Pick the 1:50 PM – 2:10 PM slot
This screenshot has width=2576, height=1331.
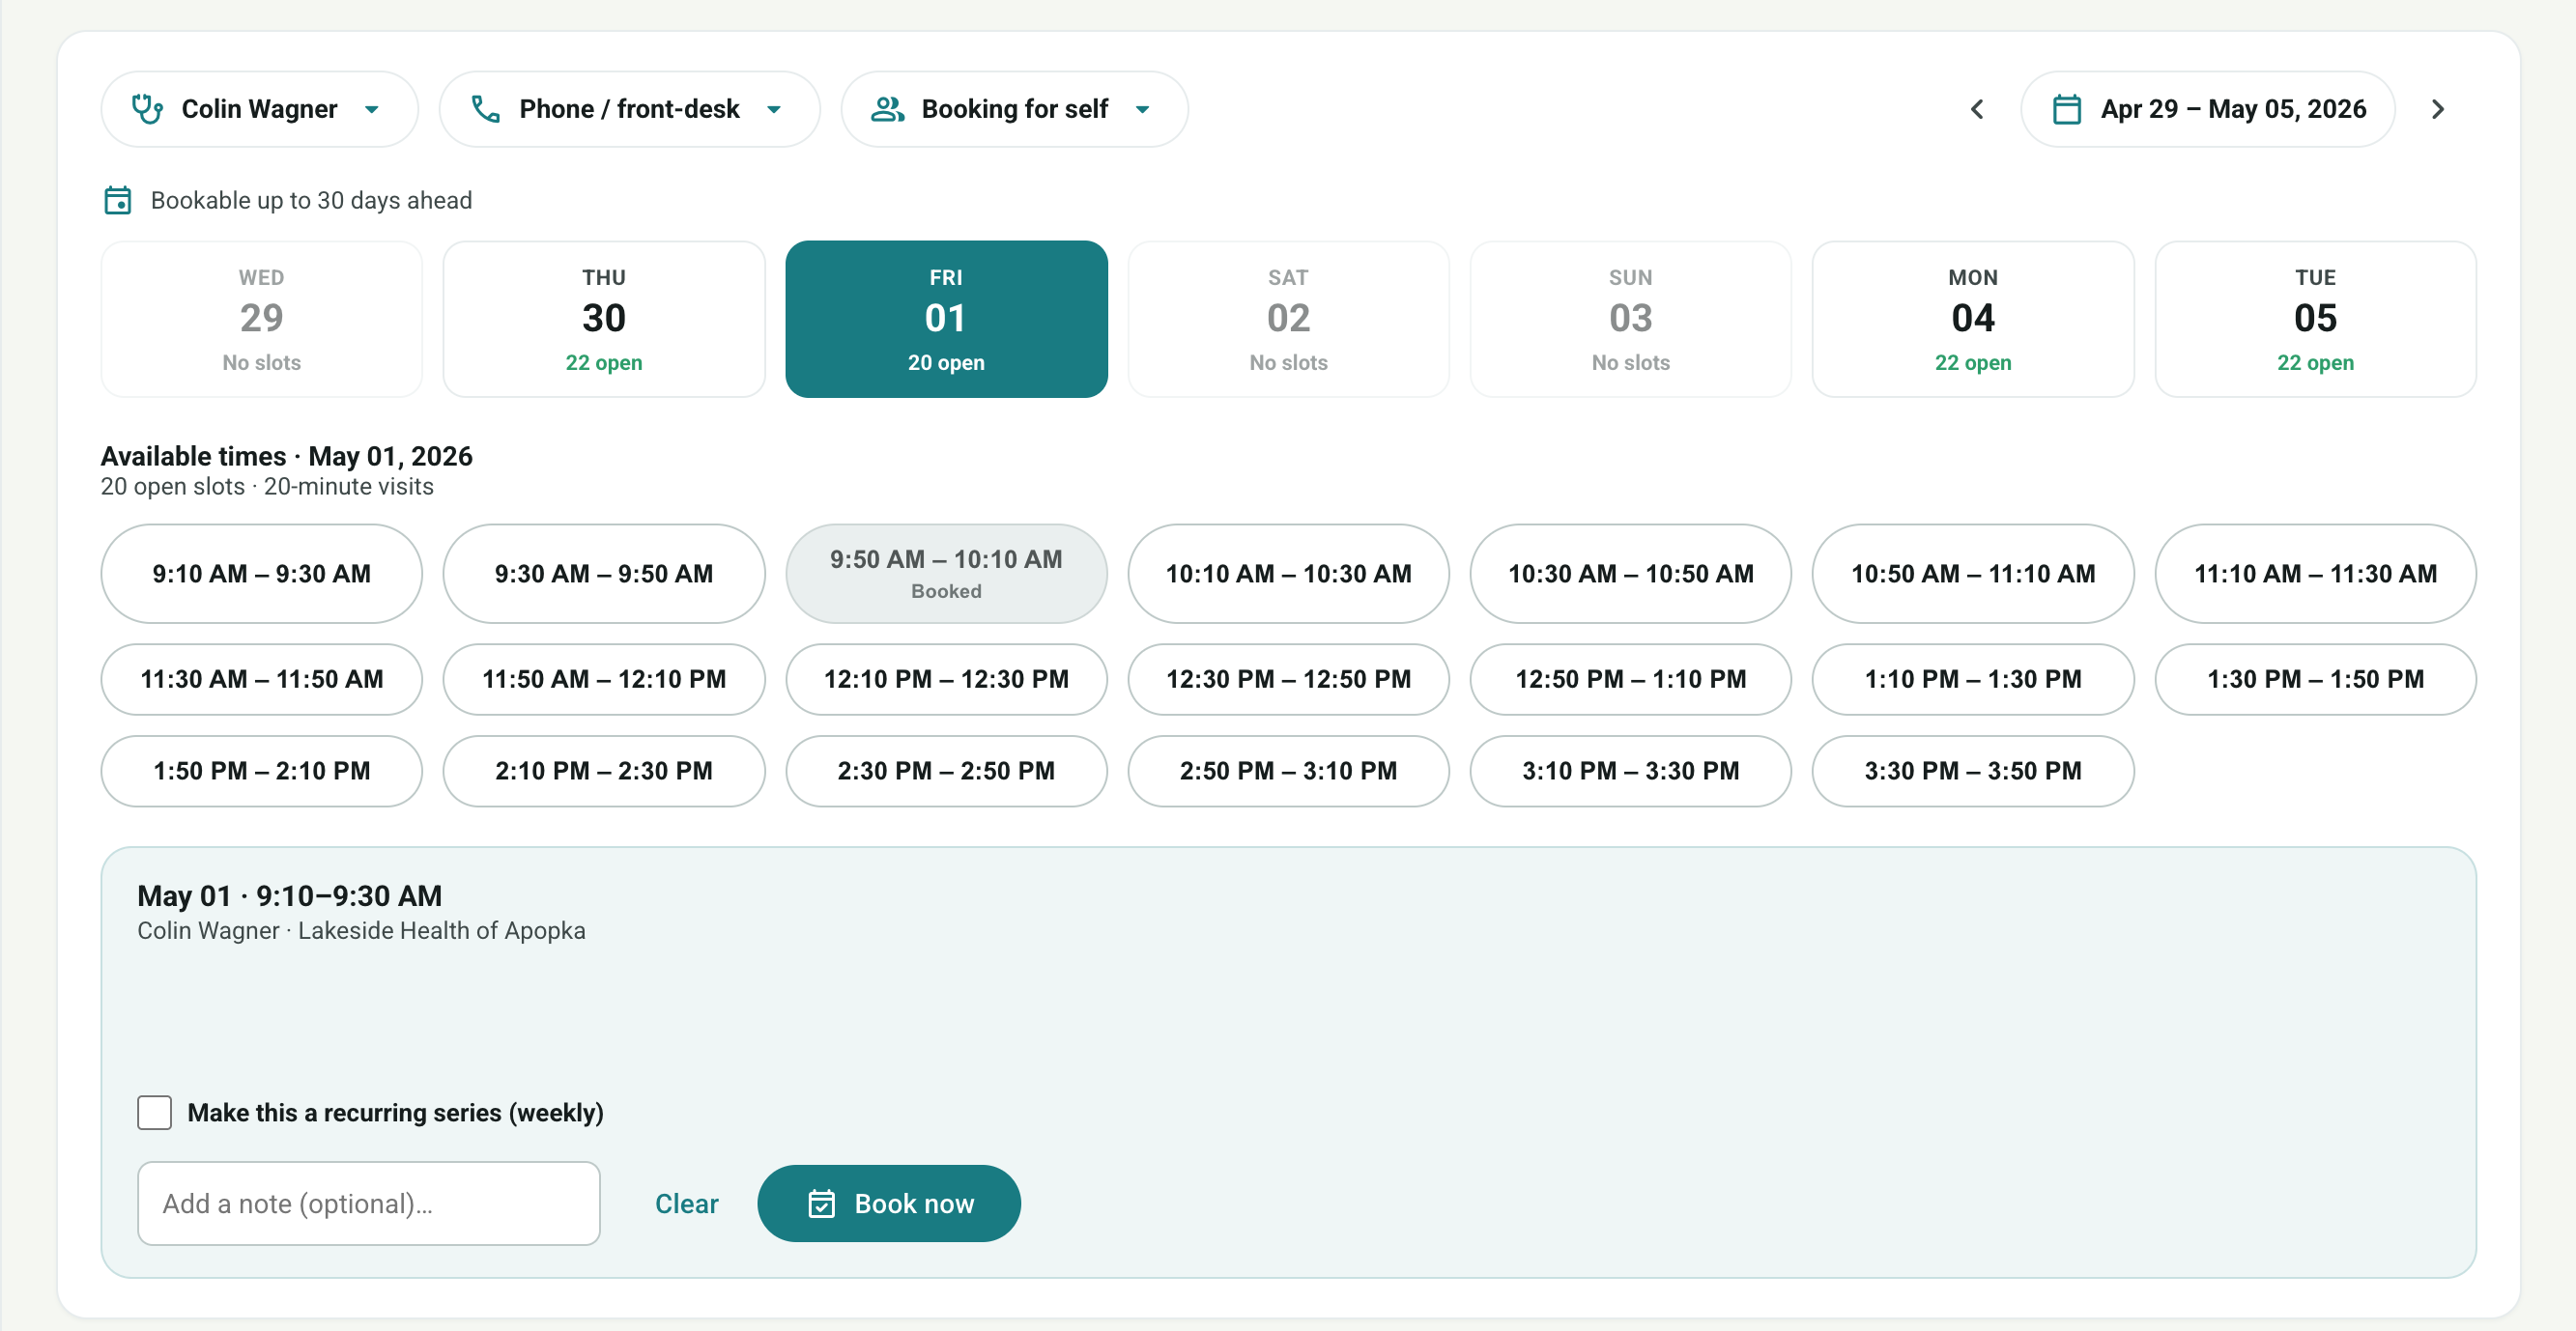261,771
